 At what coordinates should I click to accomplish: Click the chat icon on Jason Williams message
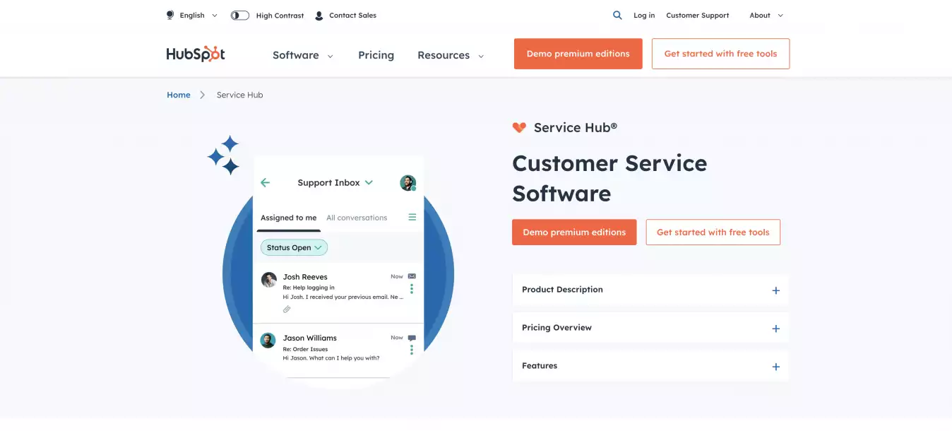(412, 338)
